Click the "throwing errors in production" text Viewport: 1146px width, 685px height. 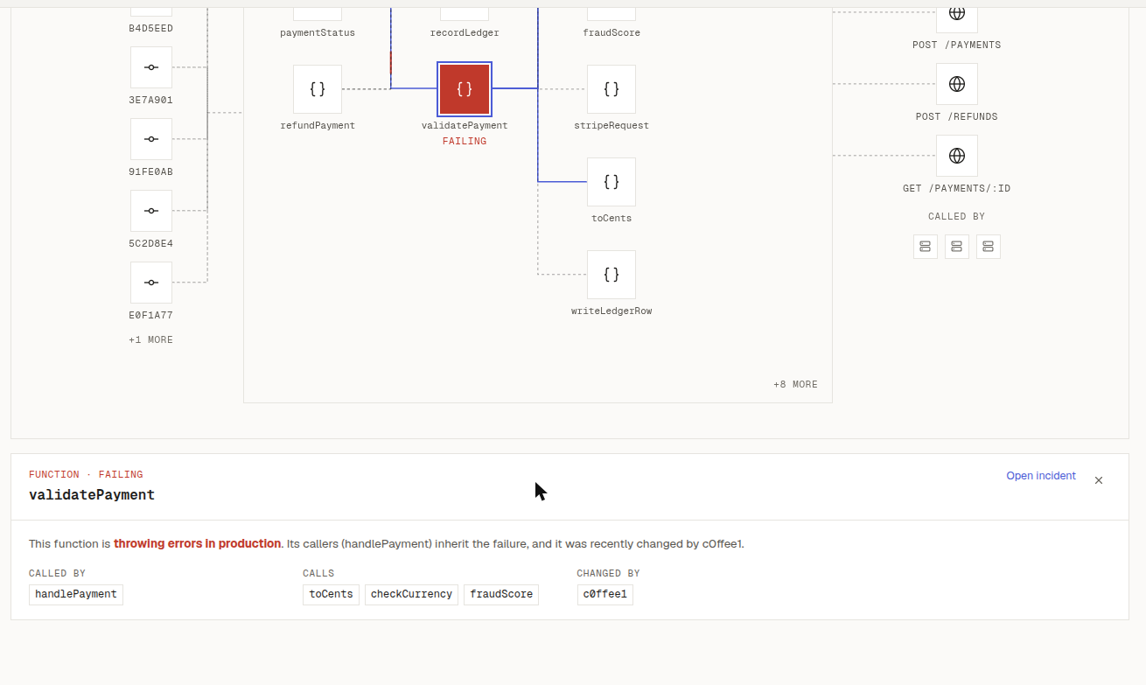coord(198,543)
